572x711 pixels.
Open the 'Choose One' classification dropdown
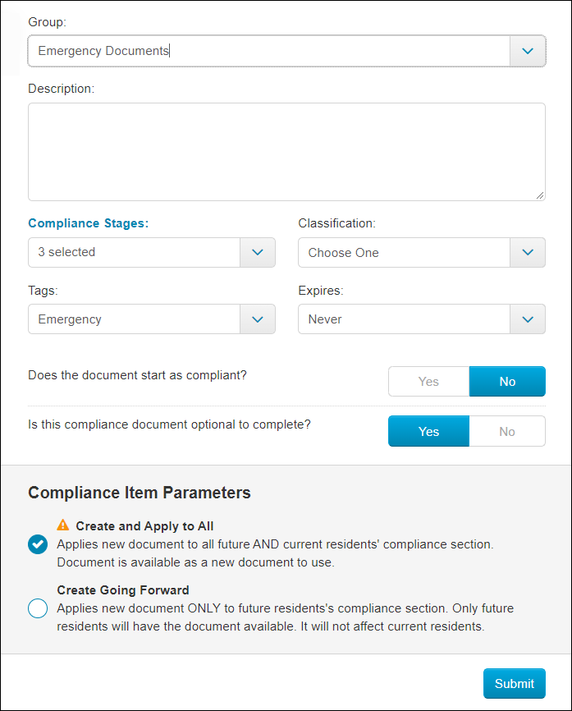click(404, 252)
